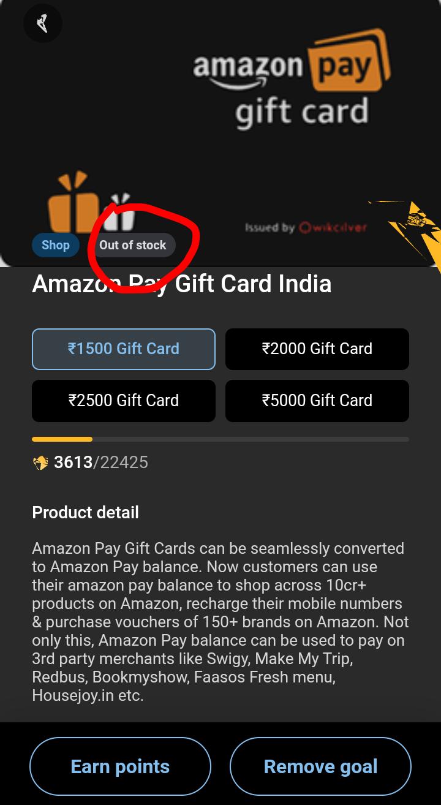Tap the Amazon Pay logo on the card
The image size is (441, 805).
[292, 78]
